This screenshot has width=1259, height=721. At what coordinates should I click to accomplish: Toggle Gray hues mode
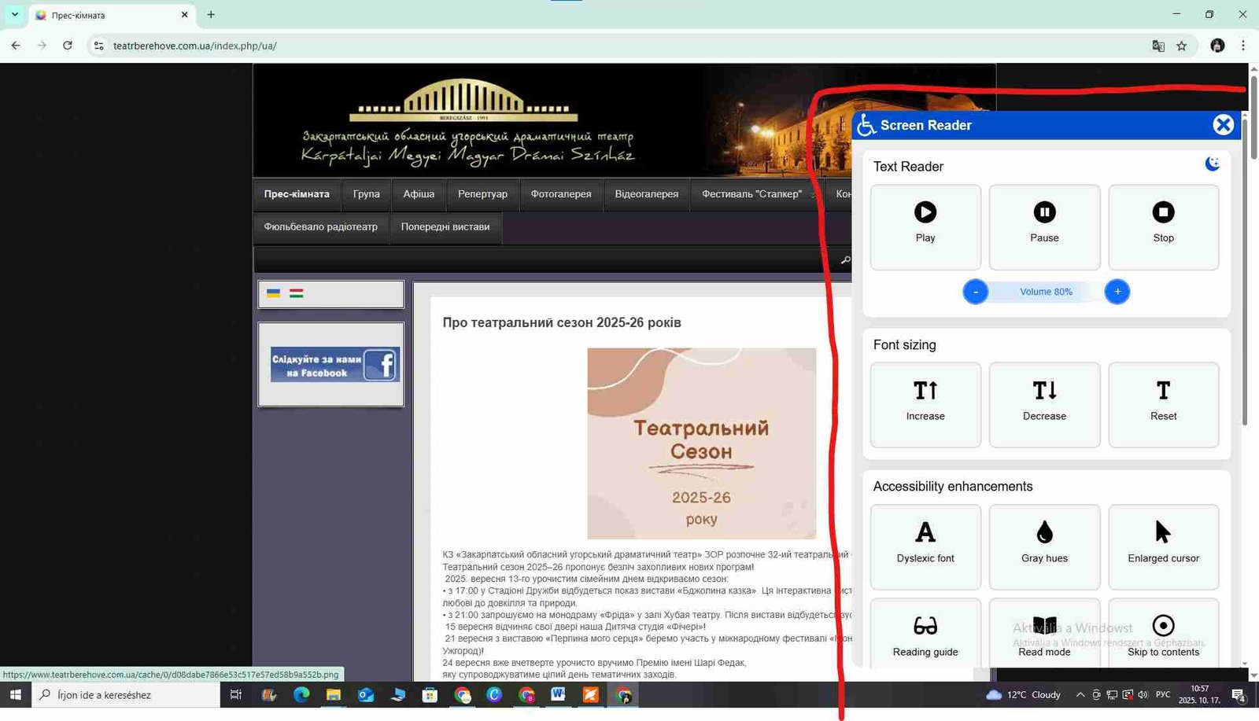pyautogui.click(x=1044, y=546)
